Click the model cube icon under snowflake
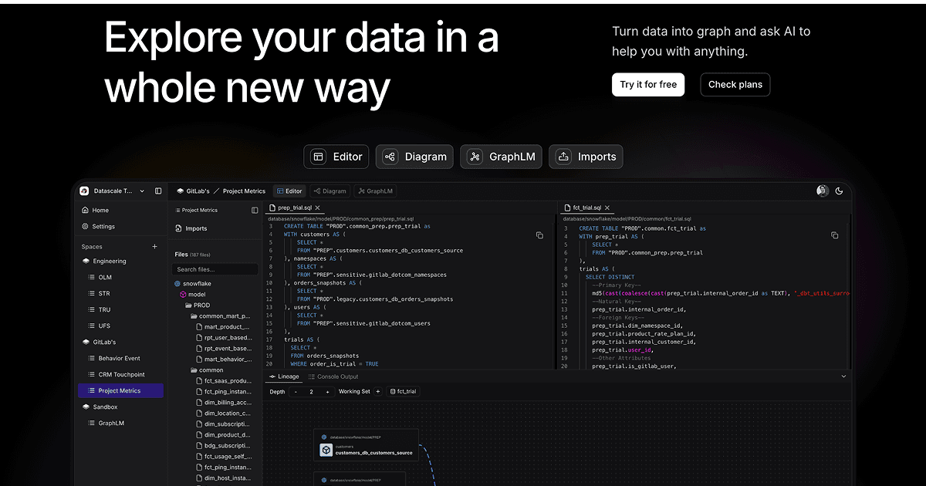The height and width of the screenshot is (486, 926). (x=182, y=294)
